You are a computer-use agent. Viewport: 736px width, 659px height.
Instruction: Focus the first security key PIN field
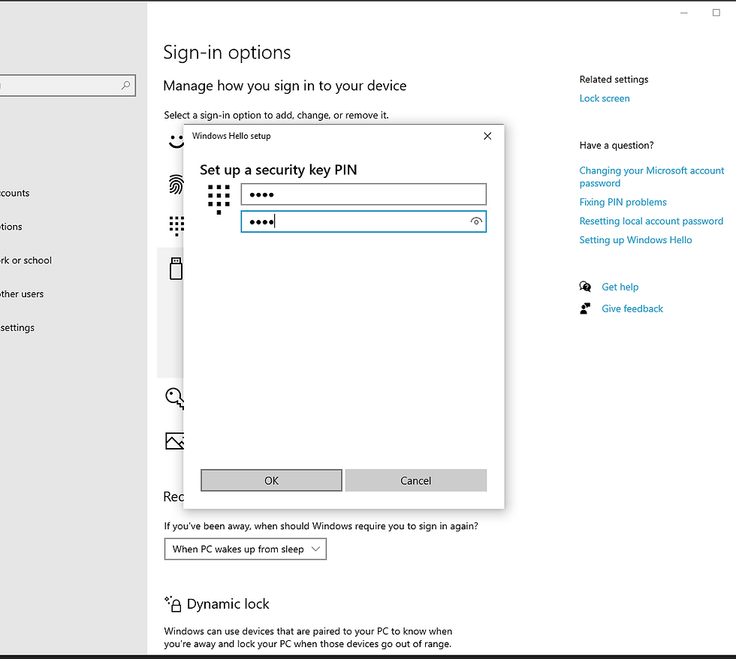[x=363, y=194]
